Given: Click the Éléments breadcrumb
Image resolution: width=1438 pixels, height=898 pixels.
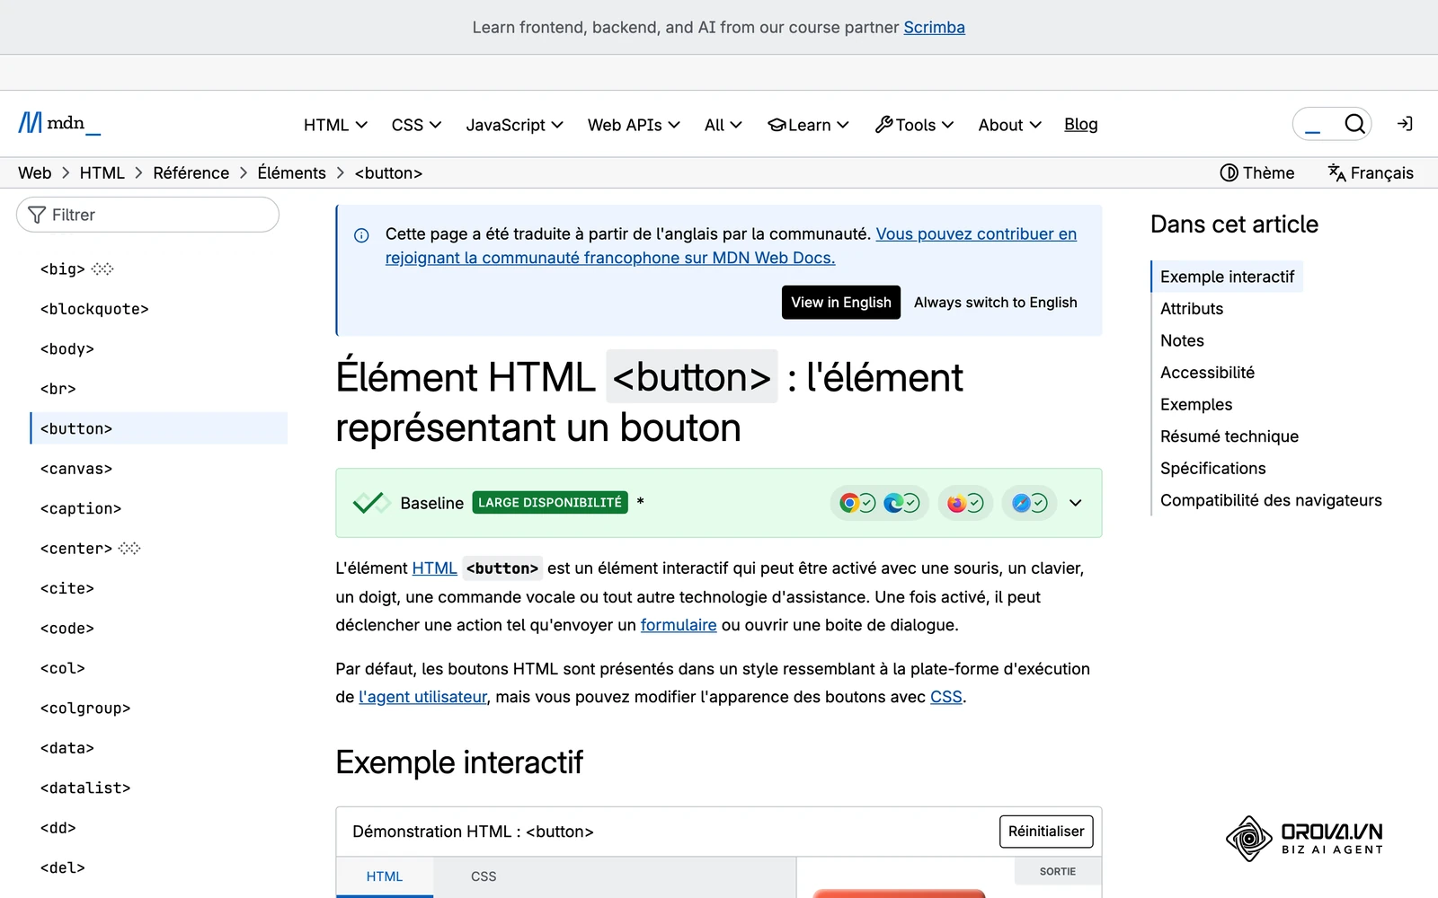Looking at the screenshot, I should [291, 172].
